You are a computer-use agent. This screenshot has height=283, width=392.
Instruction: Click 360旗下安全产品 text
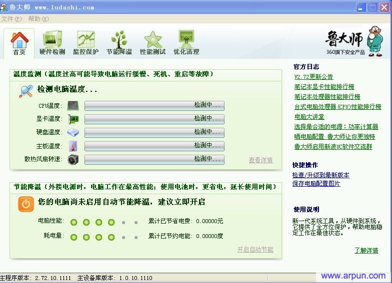(345, 52)
